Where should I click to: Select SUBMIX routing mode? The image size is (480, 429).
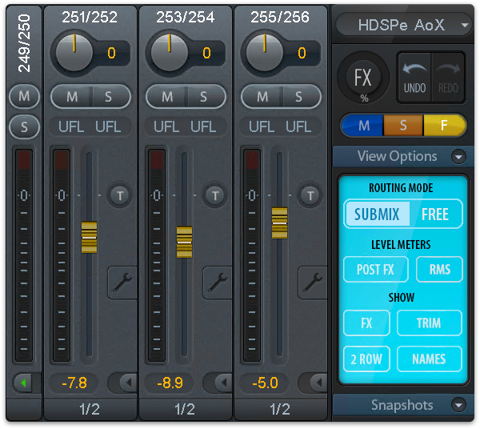[377, 214]
